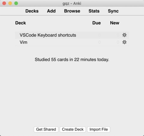Click the Import File button
The image size is (144, 136).
99,129
